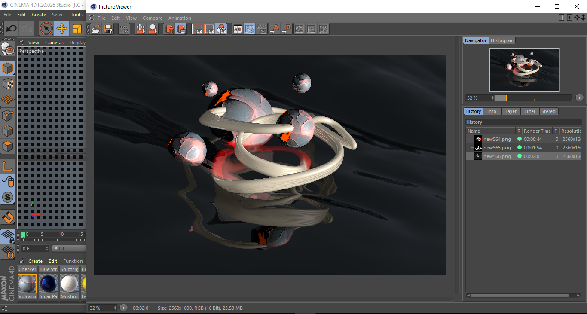587x314 pixels.
Task: Toggle the RGB color channels display icon
Action: [221, 29]
